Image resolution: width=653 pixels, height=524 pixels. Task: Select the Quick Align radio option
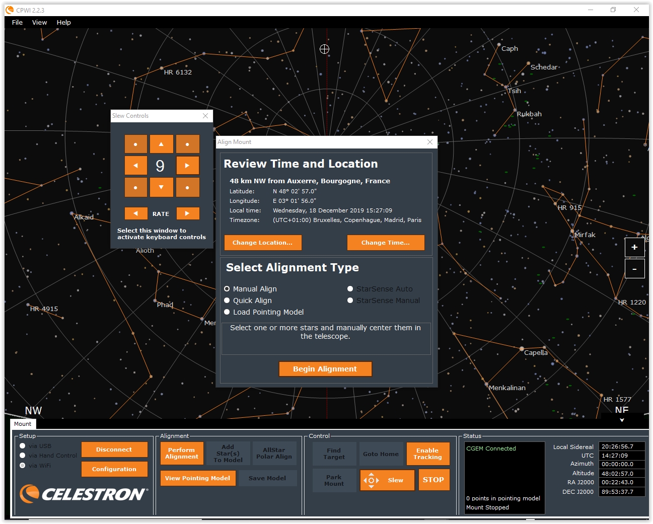point(227,301)
